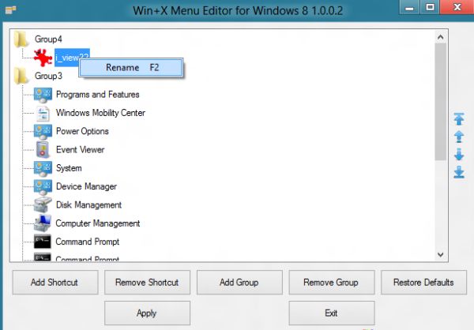Move item to top with double-bar up arrow
This screenshot has height=330, width=474.
pyautogui.click(x=459, y=118)
